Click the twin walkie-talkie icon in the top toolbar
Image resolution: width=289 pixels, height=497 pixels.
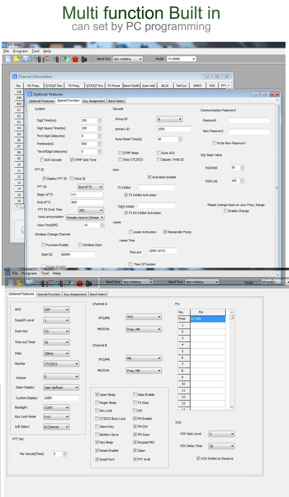(x=84, y=59)
